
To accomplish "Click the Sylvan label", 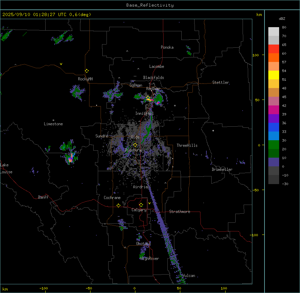I will click(136, 85).
